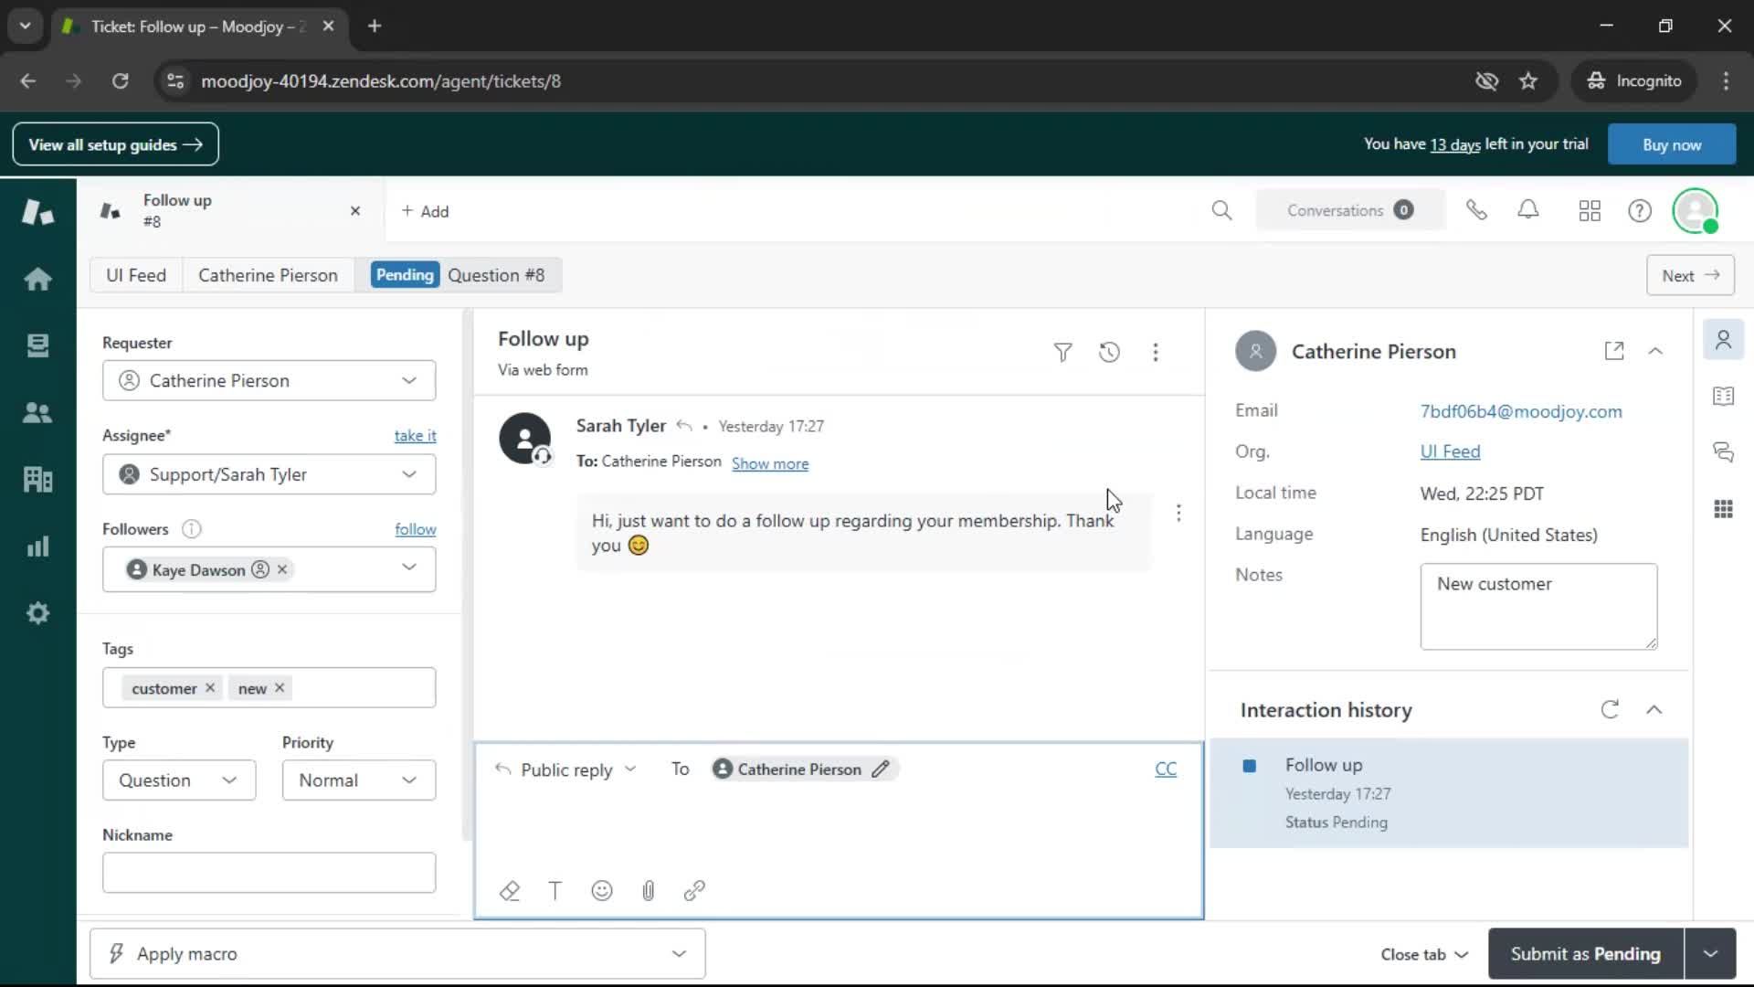Filter conversation with funnel icon

[1062, 353]
